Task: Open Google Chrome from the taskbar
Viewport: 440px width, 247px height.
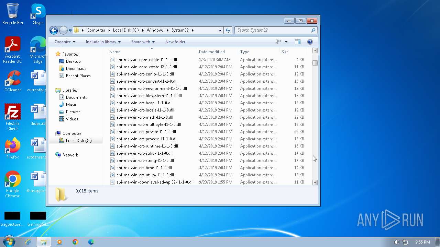Action: coord(75,242)
